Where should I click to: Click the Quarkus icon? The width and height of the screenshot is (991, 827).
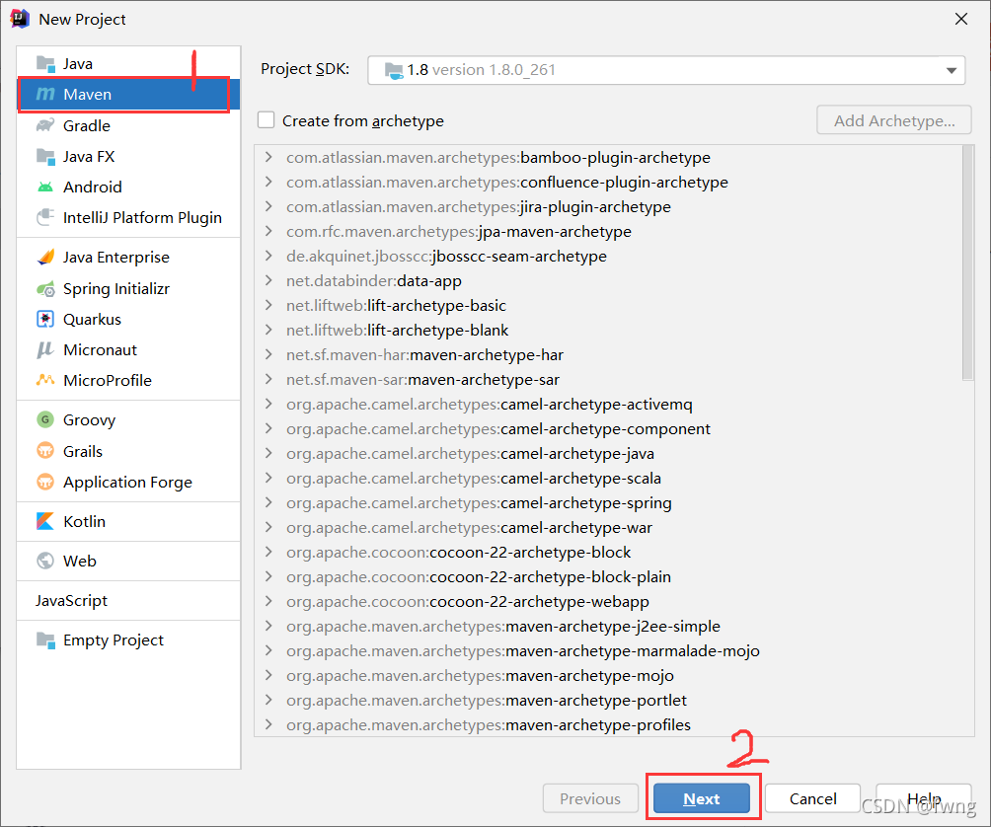45,319
